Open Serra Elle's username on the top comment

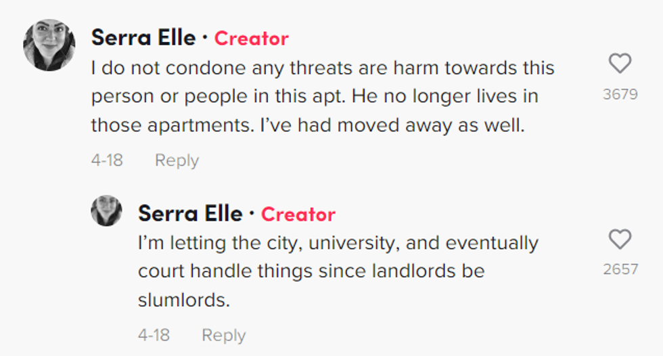coord(144,38)
